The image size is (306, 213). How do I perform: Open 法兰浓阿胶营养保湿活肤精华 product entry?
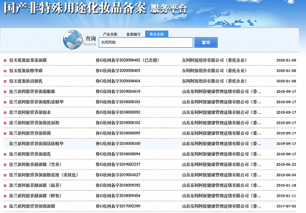(x=36, y=144)
